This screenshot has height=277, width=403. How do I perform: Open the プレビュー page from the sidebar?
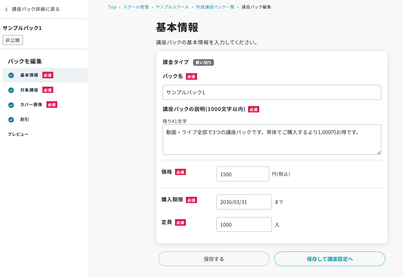[18, 134]
